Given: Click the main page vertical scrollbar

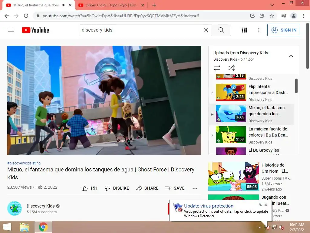Looking at the screenshot, I should pyautogui.click(x=308, y=46).
